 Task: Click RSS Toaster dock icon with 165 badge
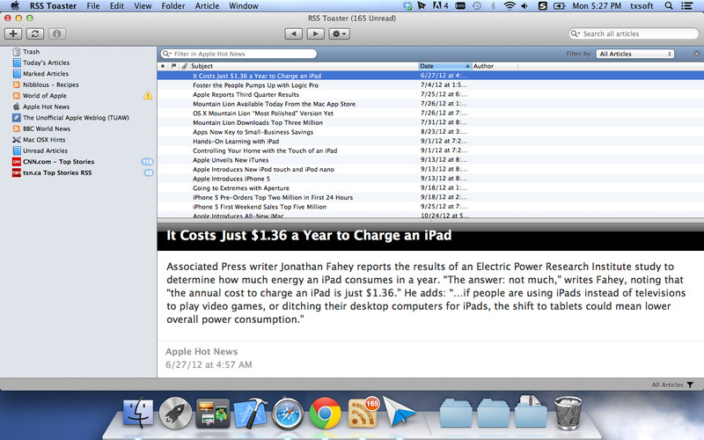(363, 412)
